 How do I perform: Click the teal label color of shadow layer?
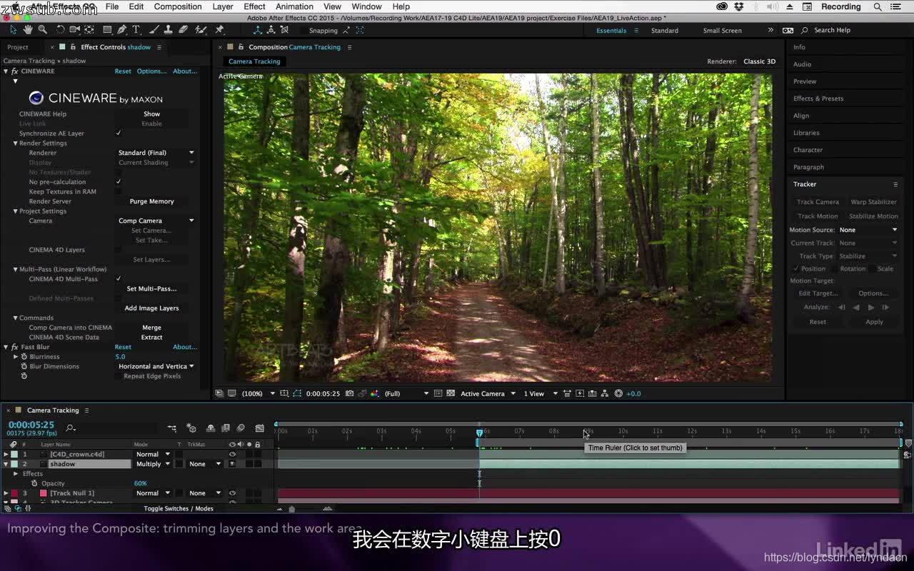pyautogui.click(x=14, y=464)
